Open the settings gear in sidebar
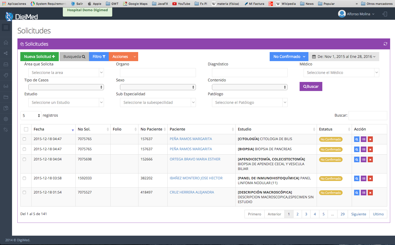 pos(6,119)
